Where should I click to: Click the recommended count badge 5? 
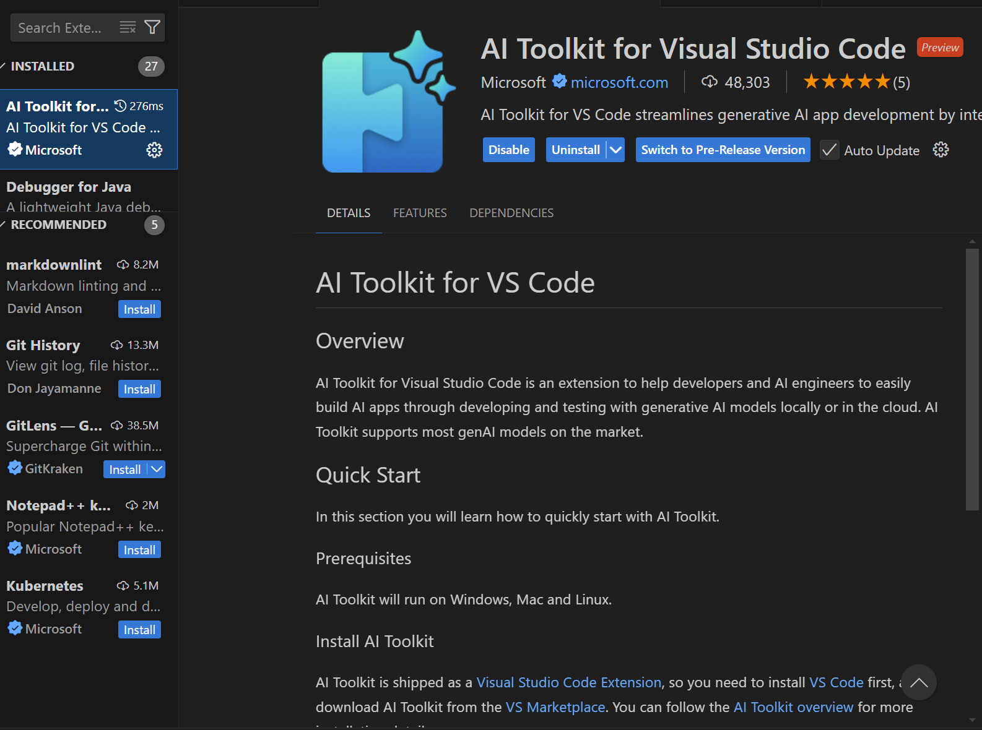[155, 225]
